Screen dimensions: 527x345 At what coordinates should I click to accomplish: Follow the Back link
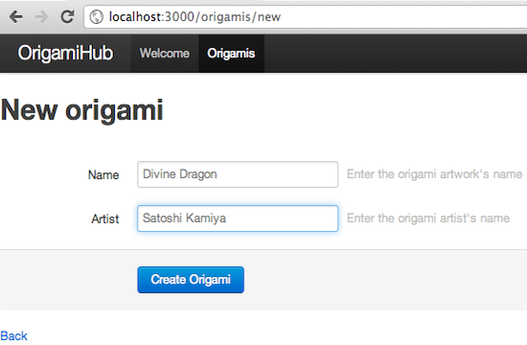click(x=13, y=336)
